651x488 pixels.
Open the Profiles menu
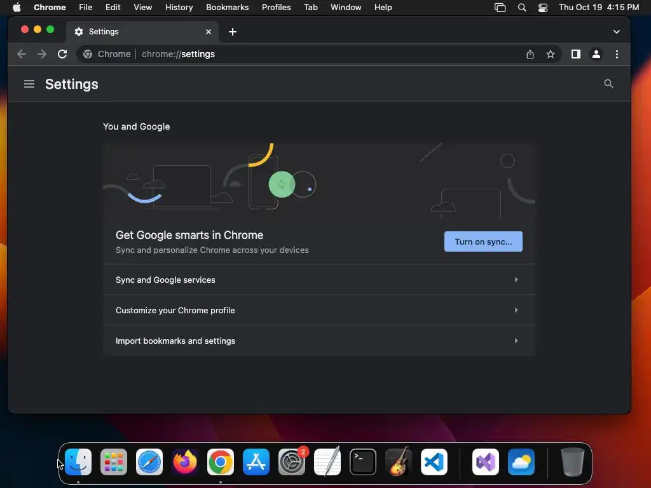click(276, 7)
